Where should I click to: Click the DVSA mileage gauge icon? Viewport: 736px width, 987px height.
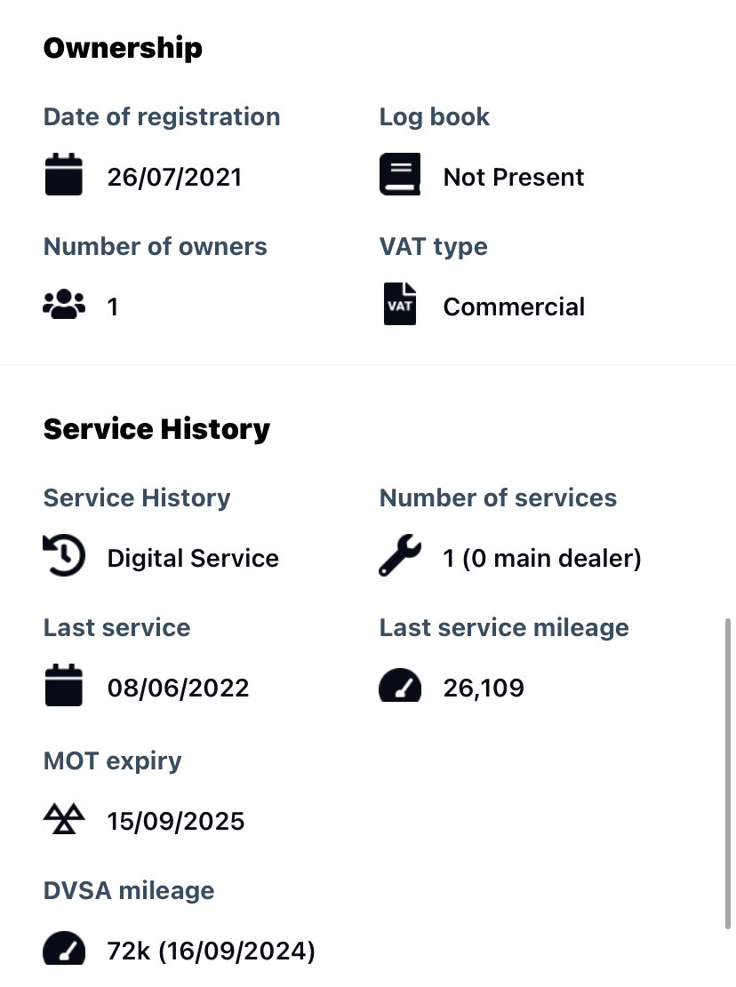coord(64,948)
